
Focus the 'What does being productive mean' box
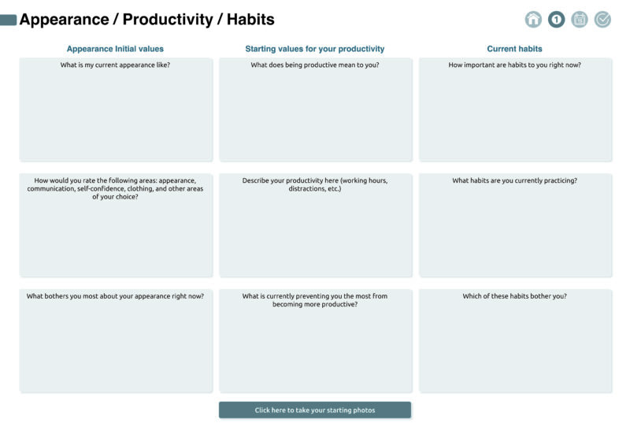pos(315,114)
